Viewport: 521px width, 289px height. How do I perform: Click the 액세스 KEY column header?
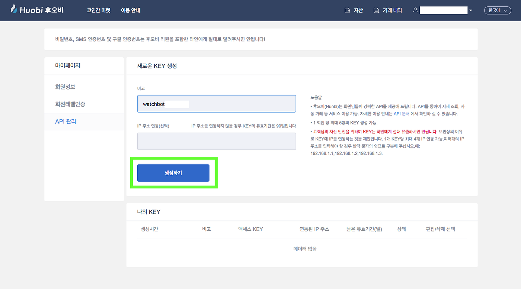250,229
